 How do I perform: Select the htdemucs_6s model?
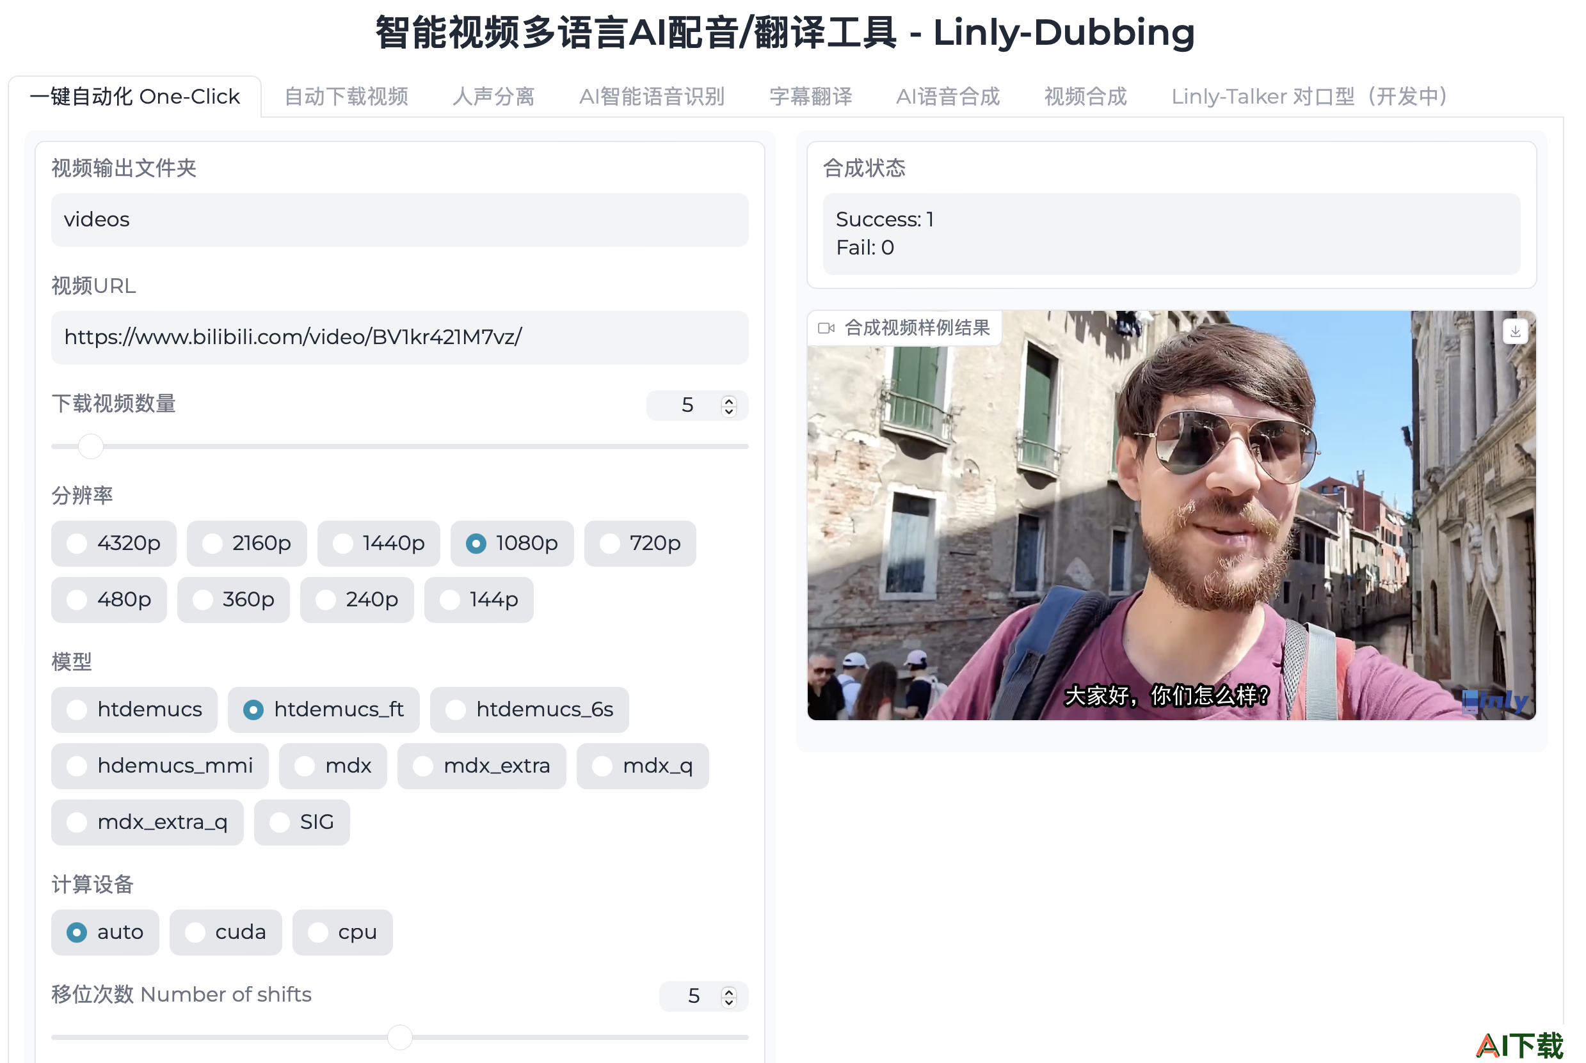(530, 710)
